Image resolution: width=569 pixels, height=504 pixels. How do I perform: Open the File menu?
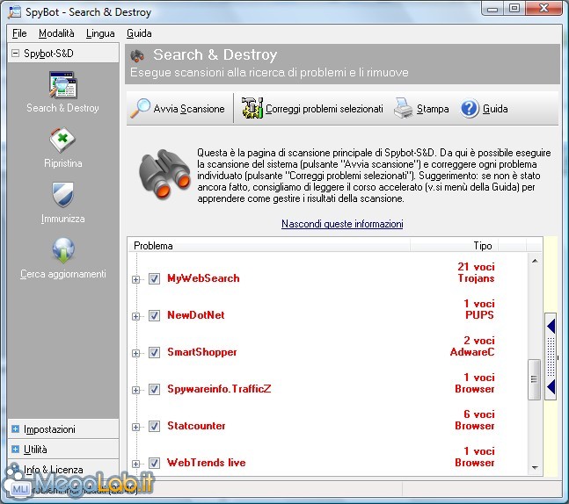19,33
